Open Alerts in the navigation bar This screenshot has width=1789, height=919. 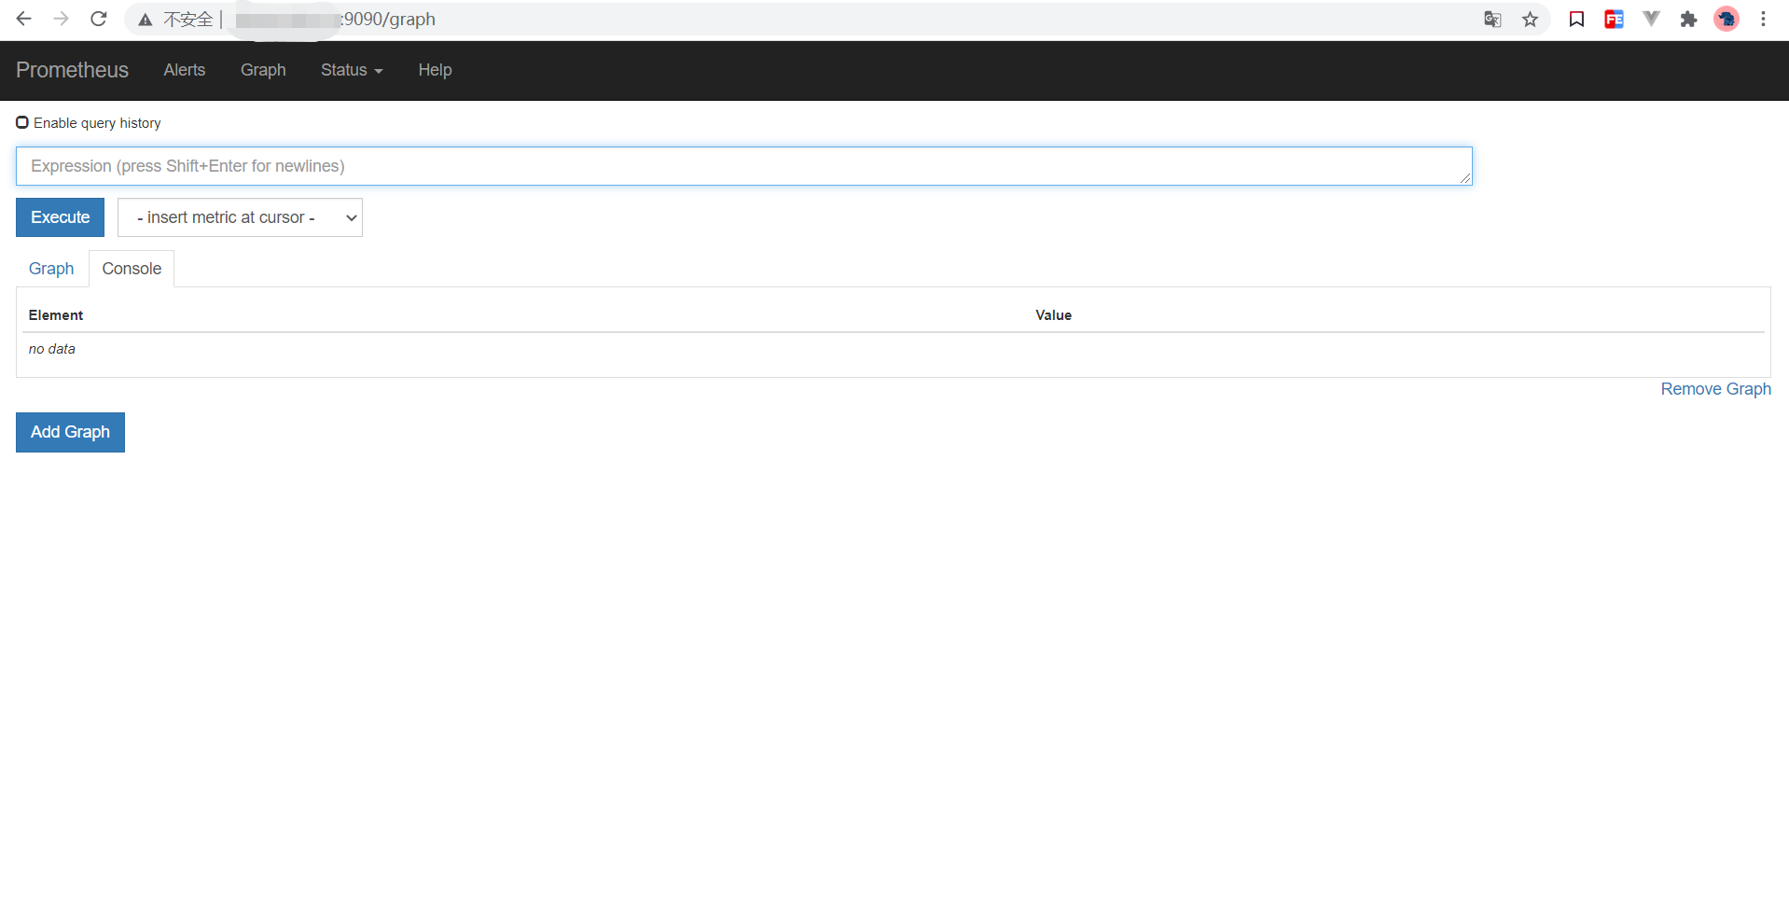[x=185, y=70]
